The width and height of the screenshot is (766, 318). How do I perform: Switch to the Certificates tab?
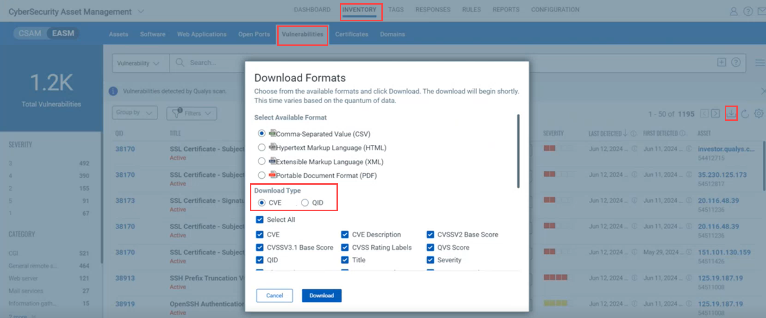click(x=352, y=34)
